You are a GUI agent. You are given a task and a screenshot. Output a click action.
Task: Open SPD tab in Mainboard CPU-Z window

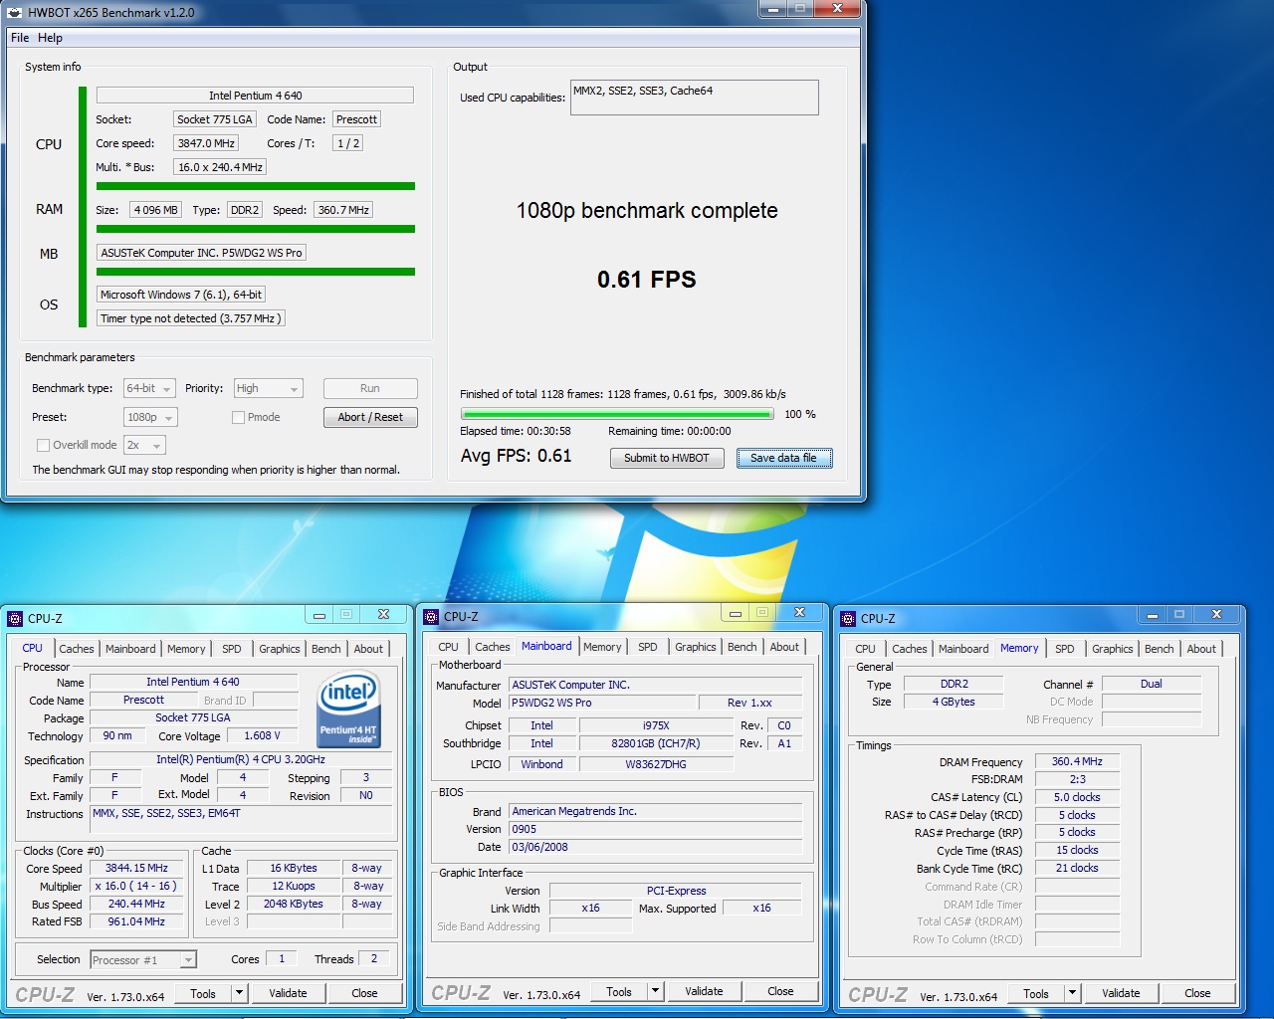(647, 646)
